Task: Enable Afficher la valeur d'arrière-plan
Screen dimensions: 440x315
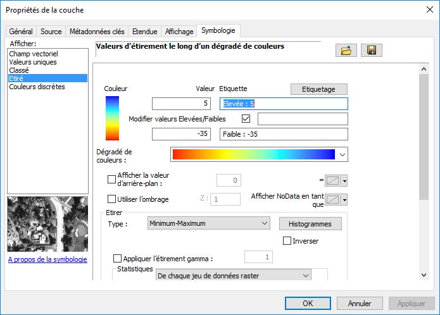Action: (x=112, y=180)
